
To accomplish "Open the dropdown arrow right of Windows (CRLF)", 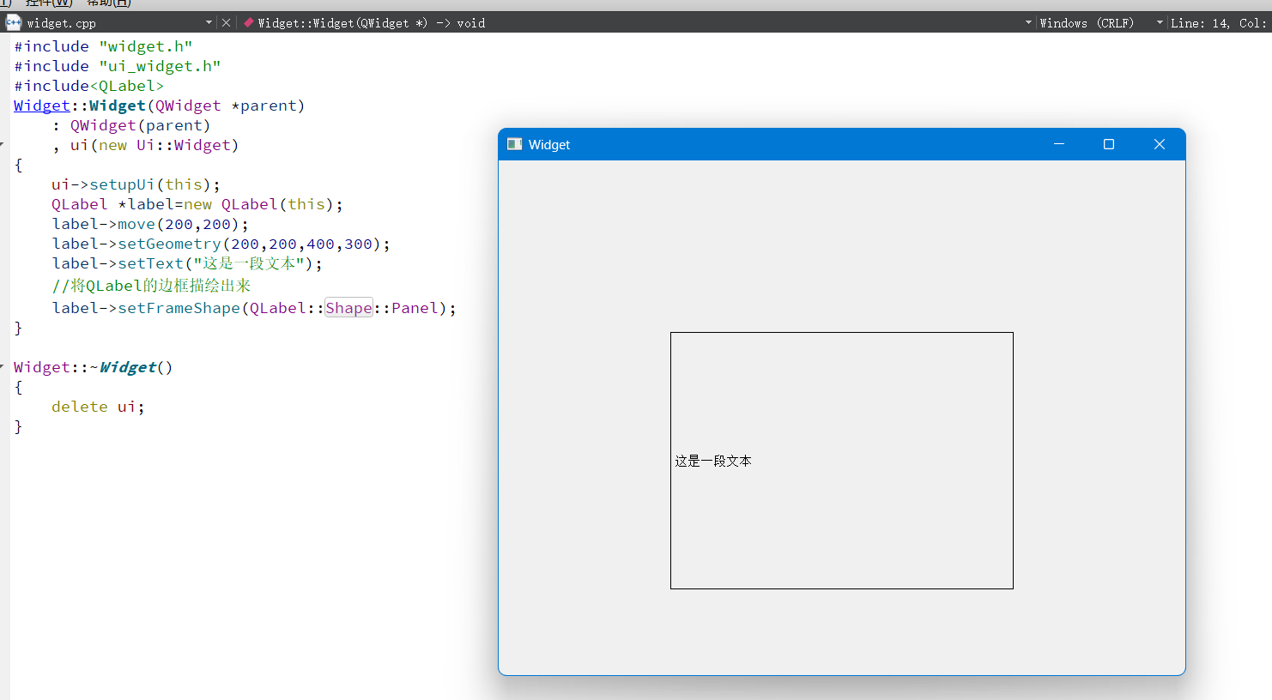I will [x=1160, y=22].
